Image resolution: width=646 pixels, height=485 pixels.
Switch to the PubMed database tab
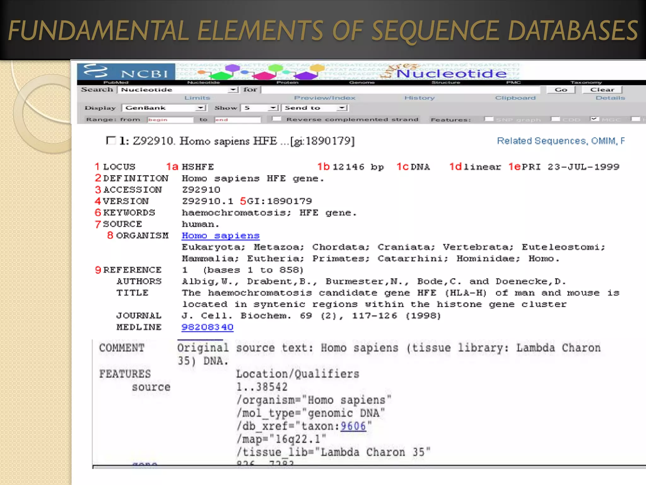pyautogui.click(x=116, y=82)
